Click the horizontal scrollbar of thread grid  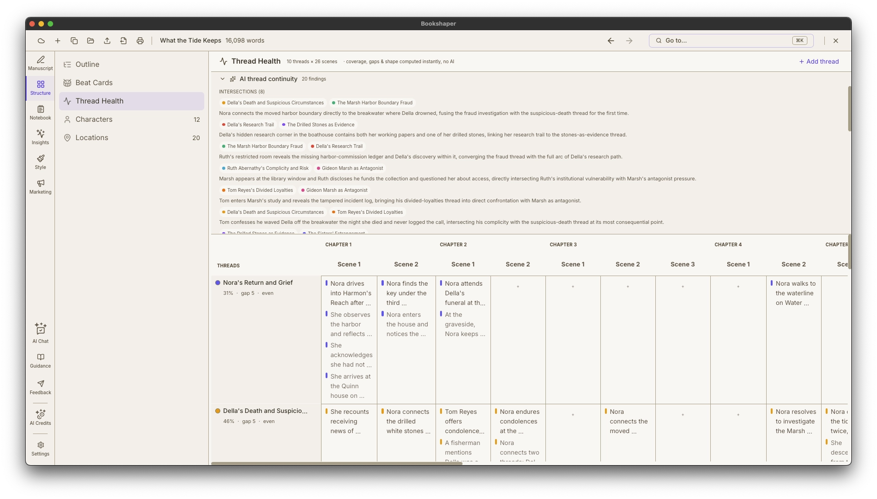point(337,463)
